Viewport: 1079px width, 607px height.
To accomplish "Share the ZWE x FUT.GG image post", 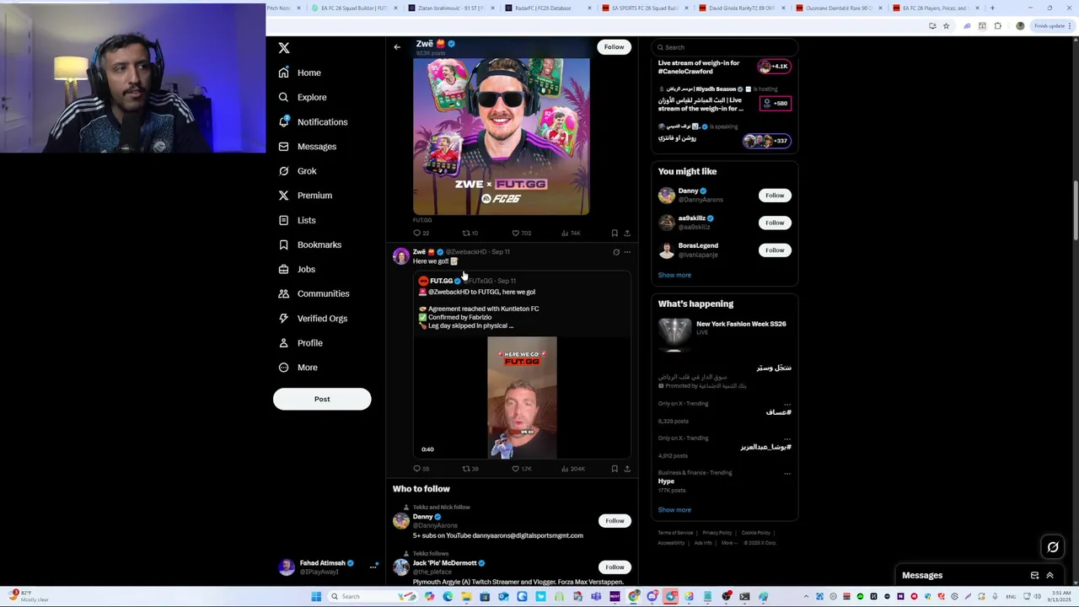I will coord(627,233).
